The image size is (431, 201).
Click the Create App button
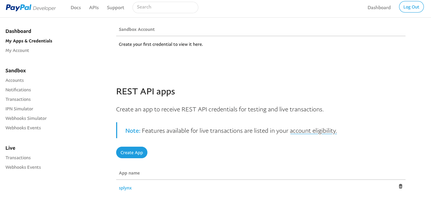(x=132, y=152)
